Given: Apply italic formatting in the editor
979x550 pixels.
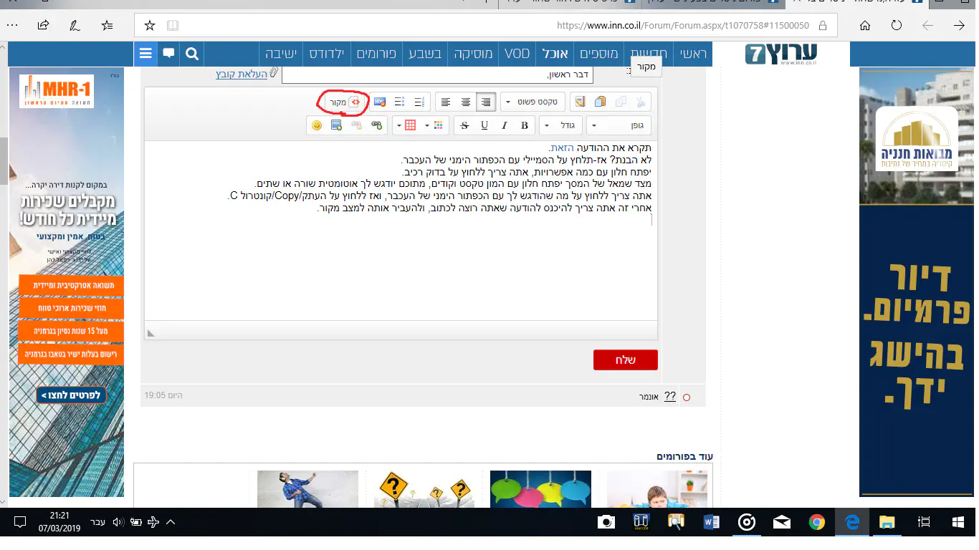Looking at the screenshot, I should (x=505, y=125).
